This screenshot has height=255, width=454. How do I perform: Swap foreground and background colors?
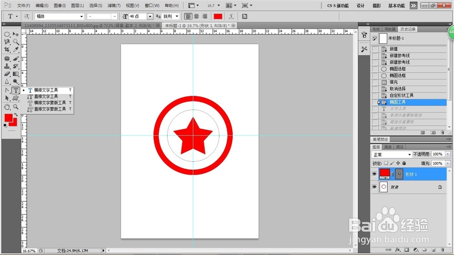click(16, 115)
